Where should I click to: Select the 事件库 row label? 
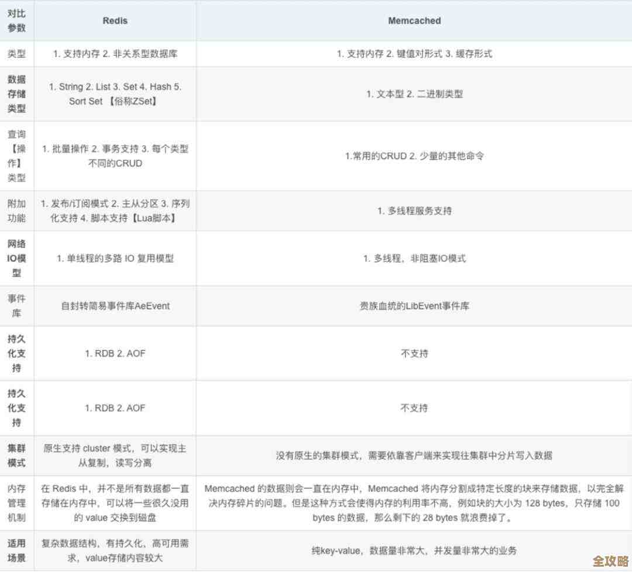pyautogui.click(x=17, y=306)
